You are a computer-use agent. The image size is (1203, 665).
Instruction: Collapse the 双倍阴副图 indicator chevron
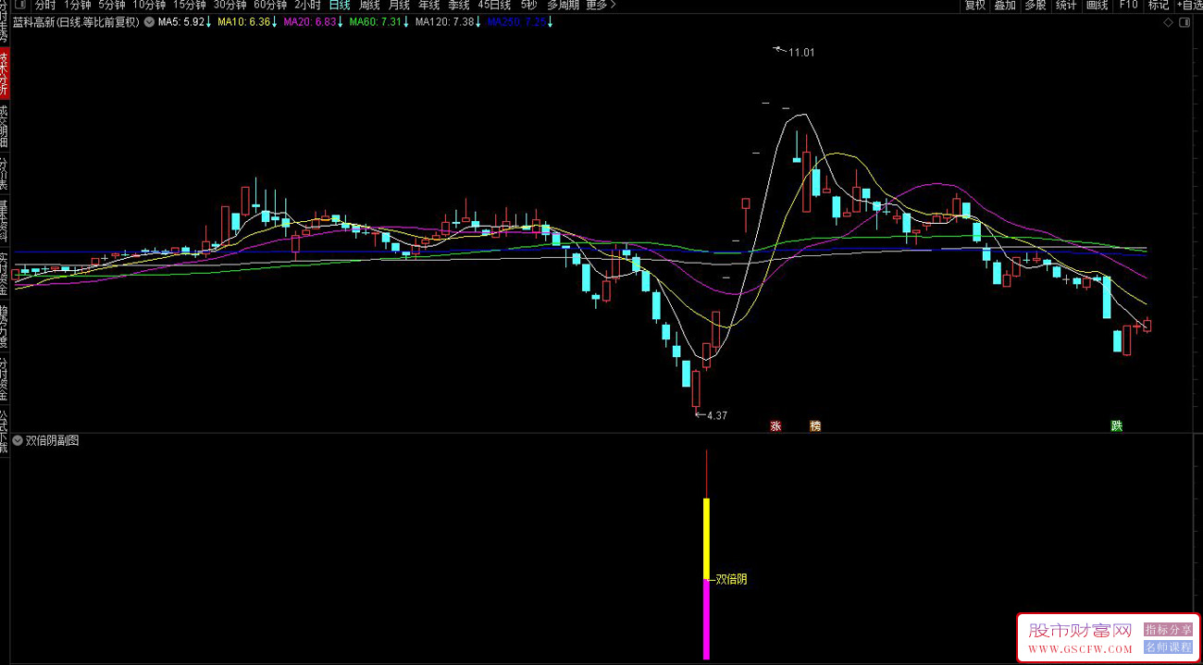pyautogui.click(x=18, y=440)
